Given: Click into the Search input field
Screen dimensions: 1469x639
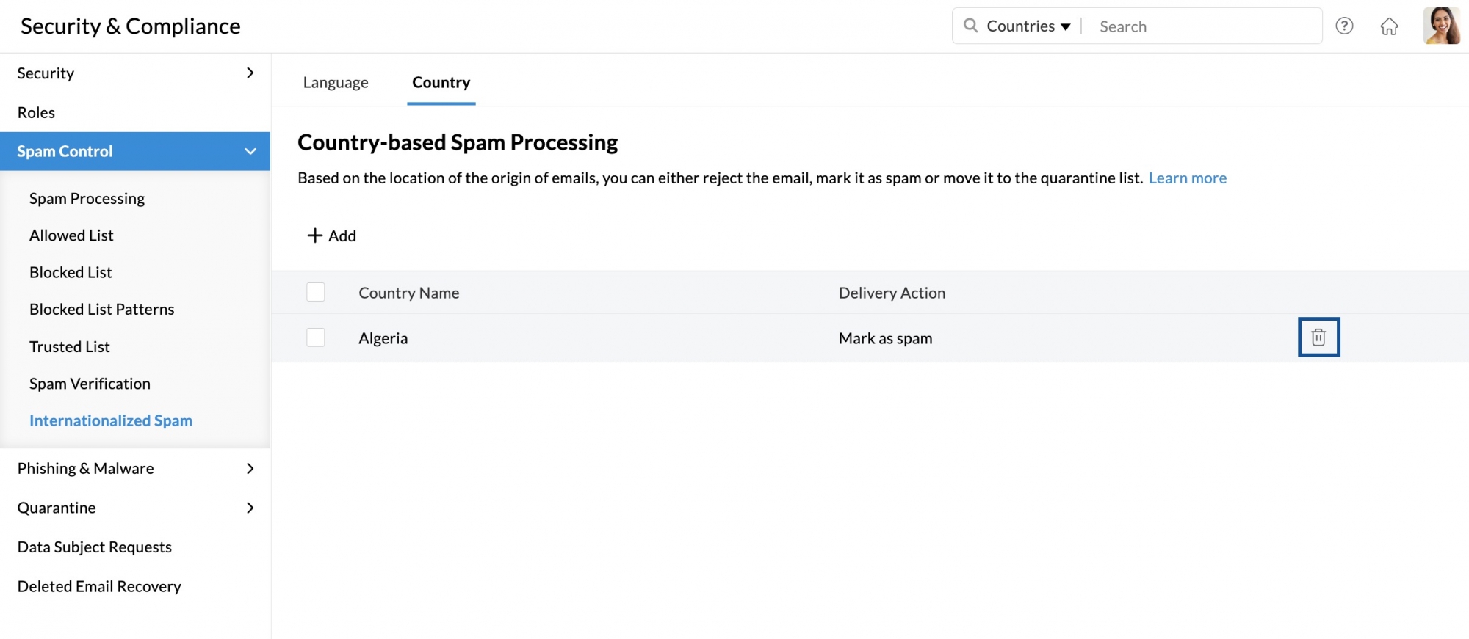Looking at the screenshot, I should point(1205,26).
